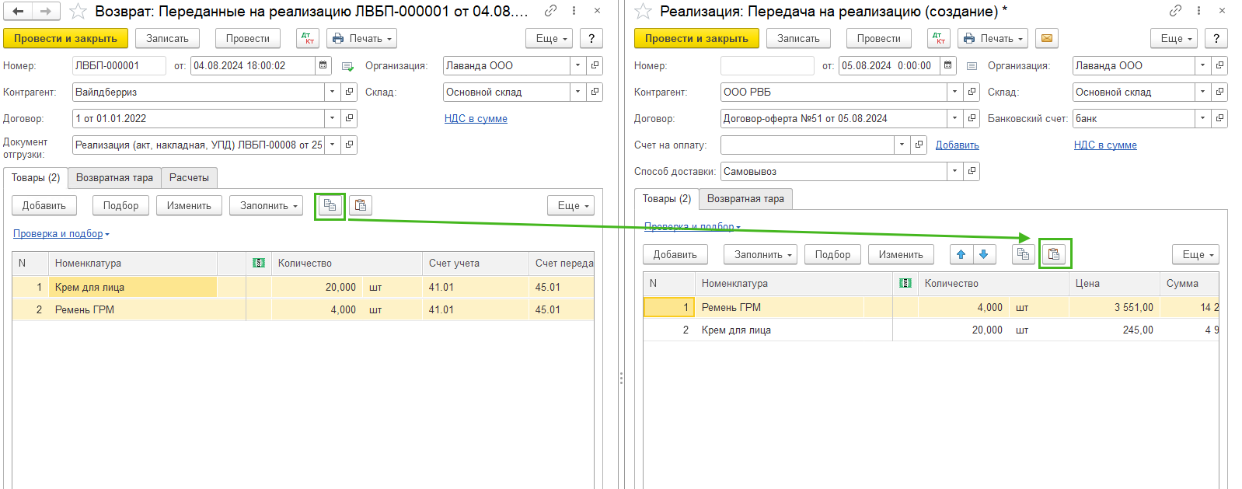Paste rows button in Реализация goods table

(x=1055, y=254)
